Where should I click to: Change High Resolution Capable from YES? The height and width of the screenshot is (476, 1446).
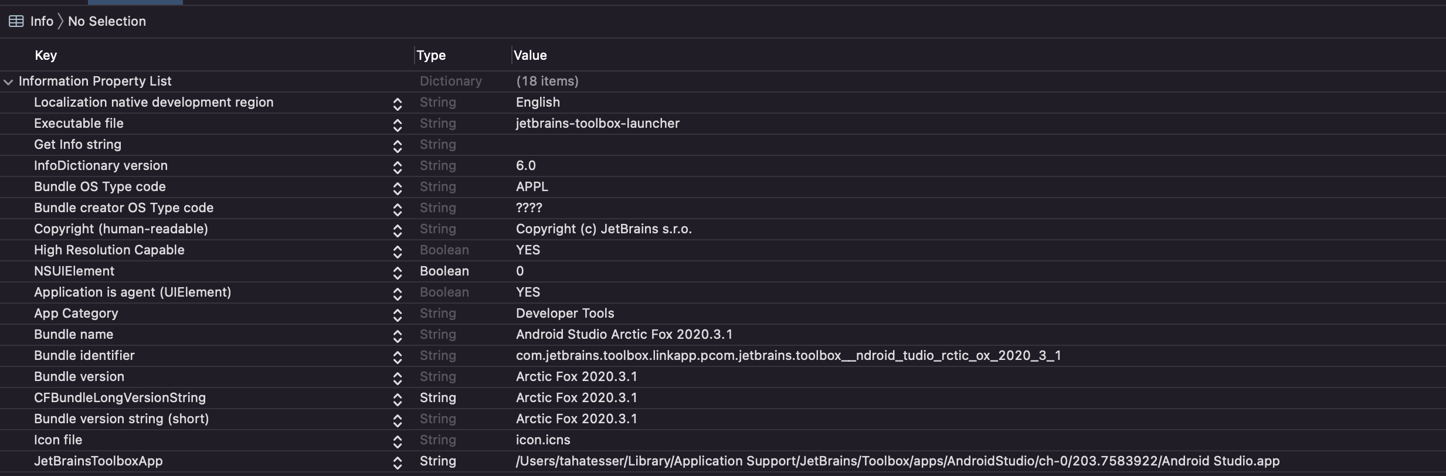point(527,250)
